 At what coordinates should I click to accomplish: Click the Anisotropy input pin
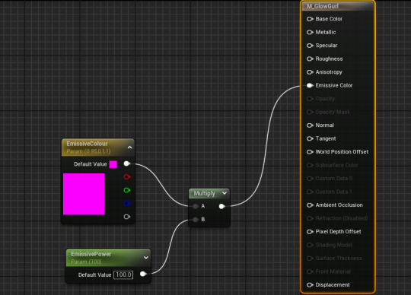point(310,72)
